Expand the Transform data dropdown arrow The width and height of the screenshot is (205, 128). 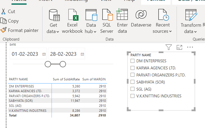pos(195,32)
